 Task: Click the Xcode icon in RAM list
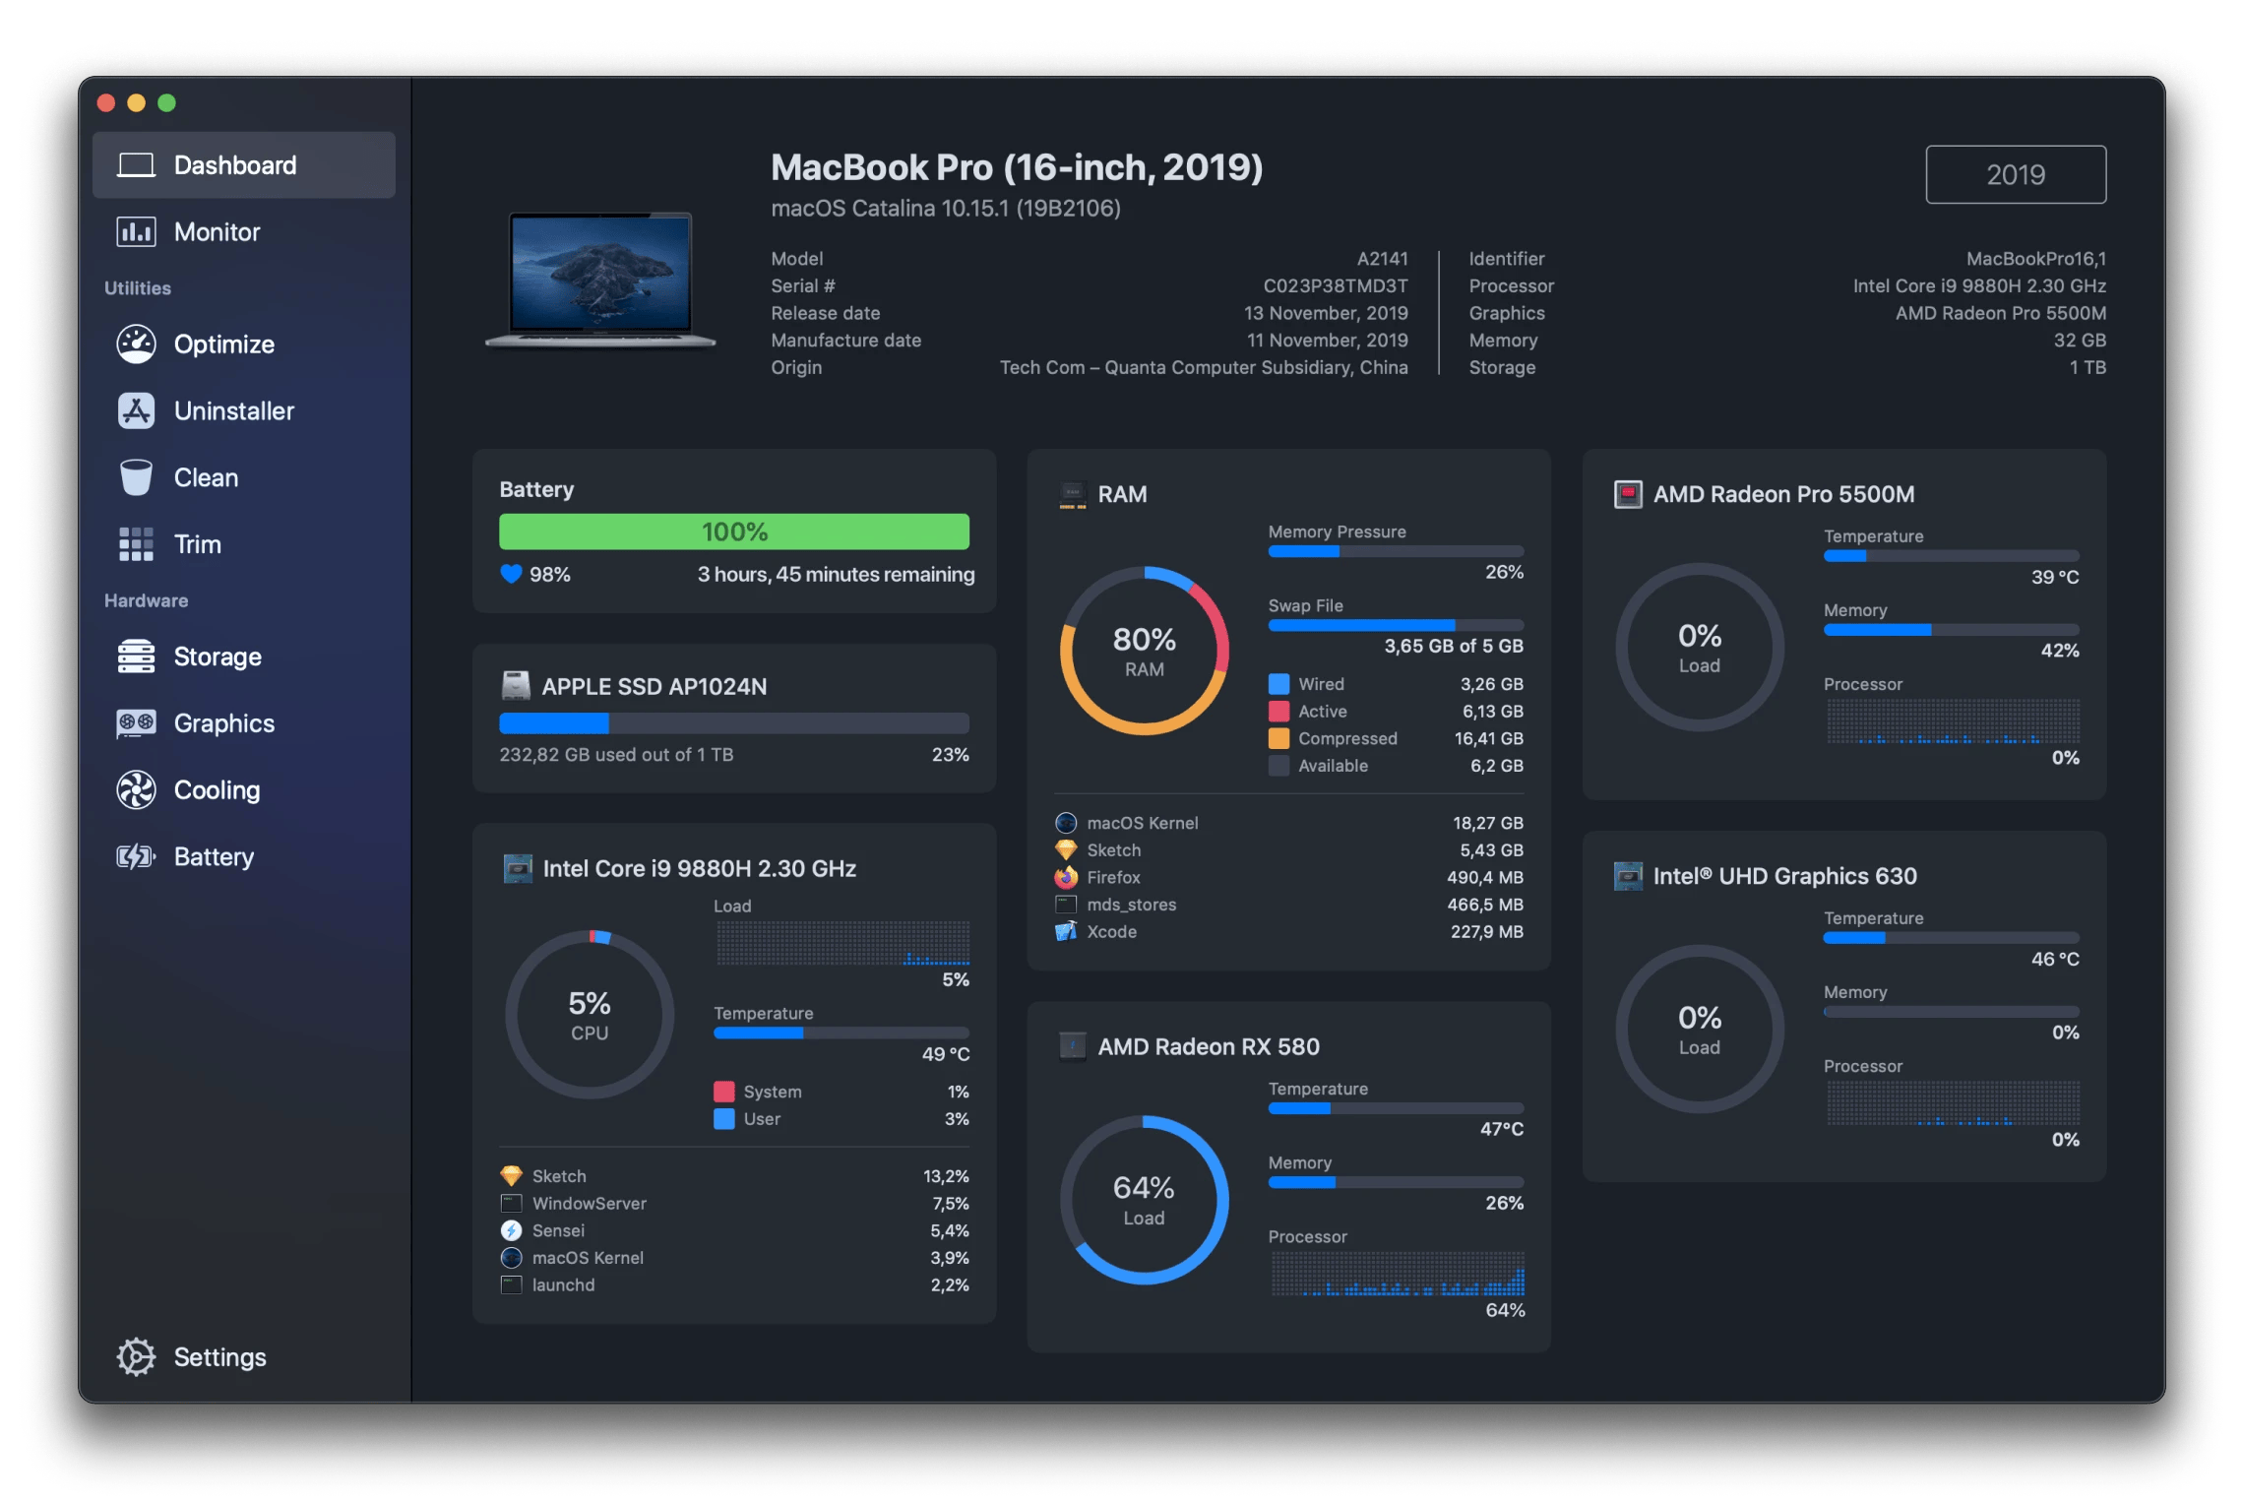click(1066, 931)
